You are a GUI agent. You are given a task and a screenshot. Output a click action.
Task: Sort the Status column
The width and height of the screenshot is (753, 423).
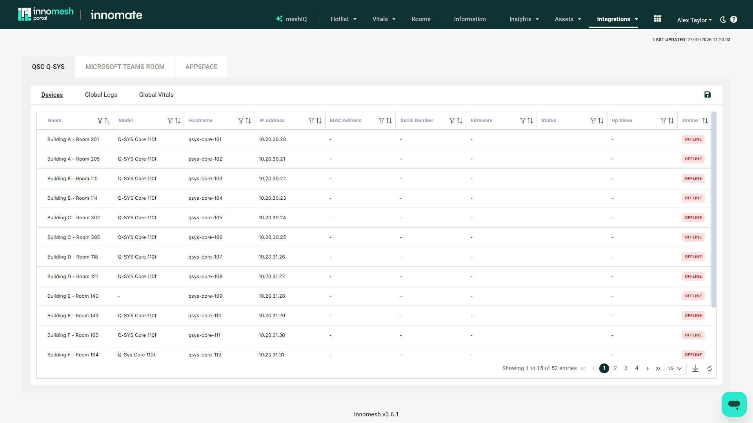click(601, 121)
